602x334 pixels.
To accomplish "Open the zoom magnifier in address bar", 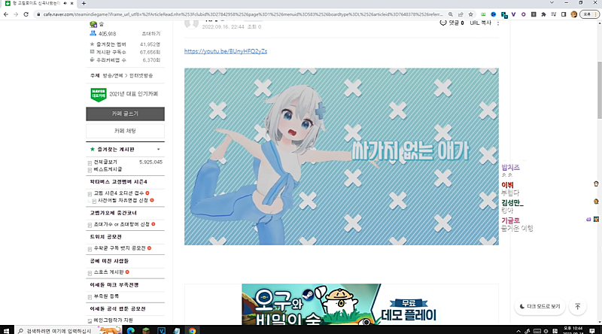I will click(451, 14).
